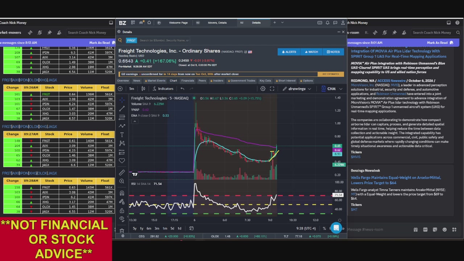Open the chat support bubble
Image resolution: width=464 pixels, height=261 pixels.
[336, 228]
